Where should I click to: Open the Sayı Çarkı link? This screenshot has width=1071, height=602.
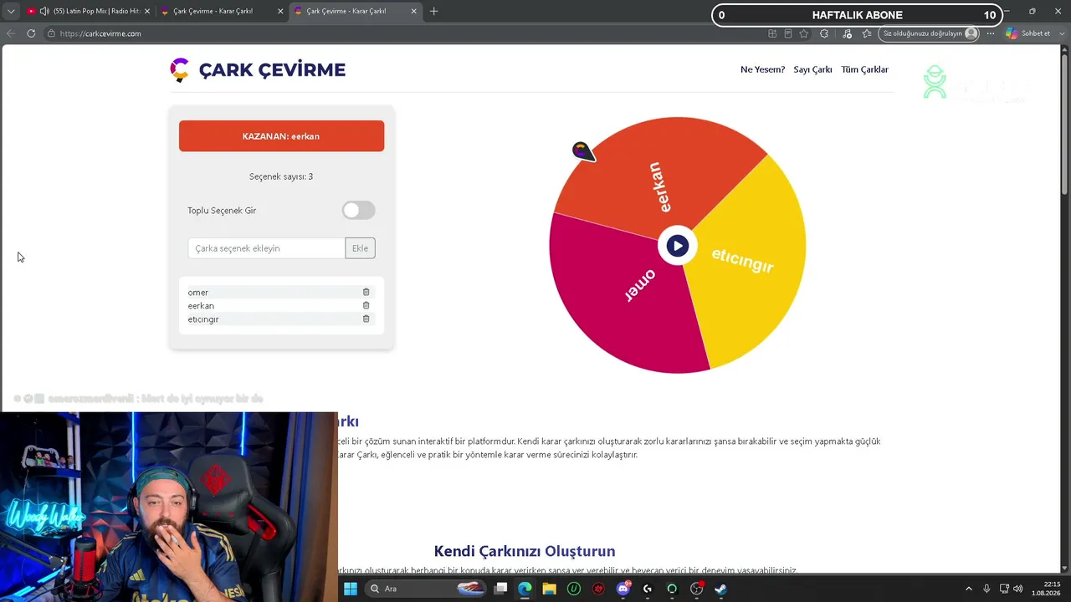[x=812, y=69]
